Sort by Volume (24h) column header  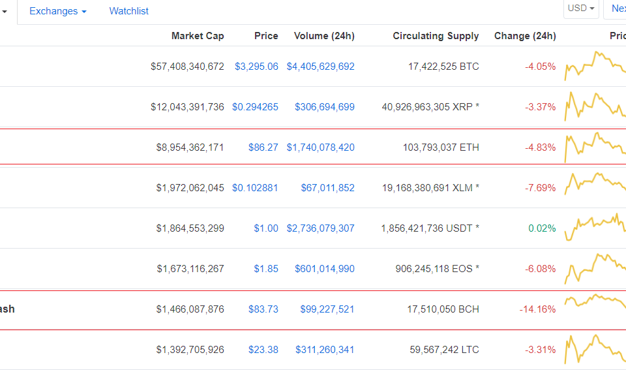324,36
